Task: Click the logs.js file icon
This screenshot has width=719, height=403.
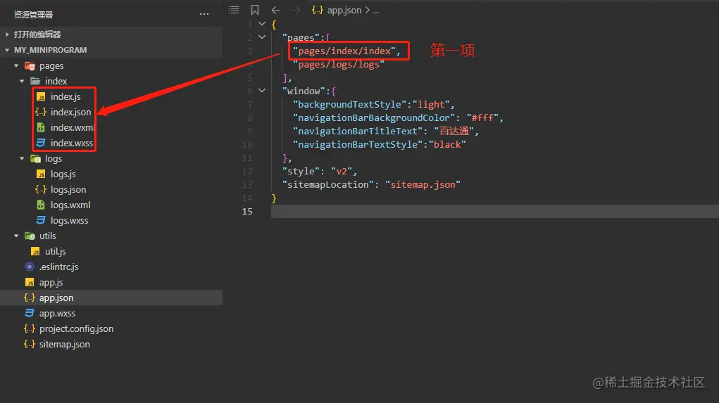Action: [x=41, y=174]
